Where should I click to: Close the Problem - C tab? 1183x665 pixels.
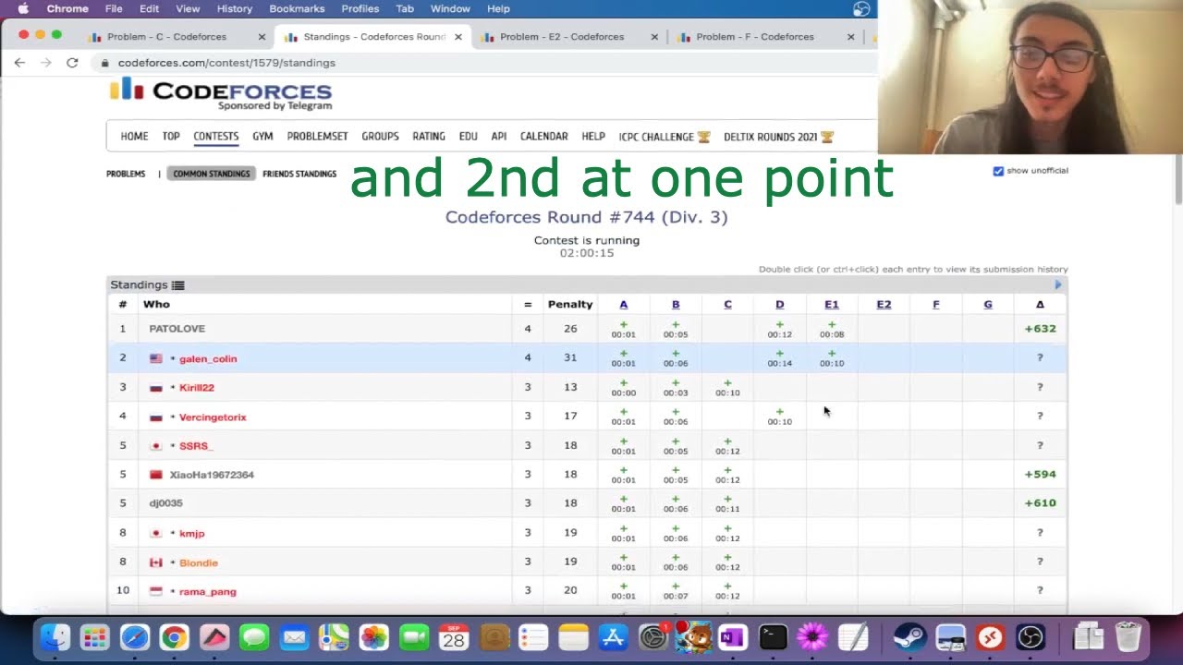coord(262,37)
